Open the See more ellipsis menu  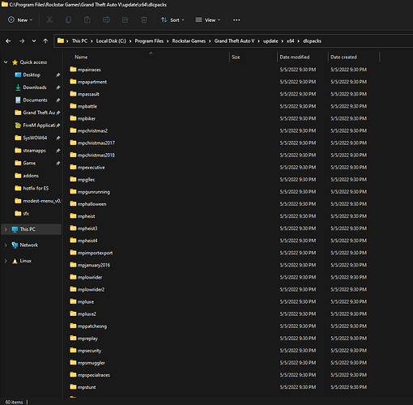236,20
